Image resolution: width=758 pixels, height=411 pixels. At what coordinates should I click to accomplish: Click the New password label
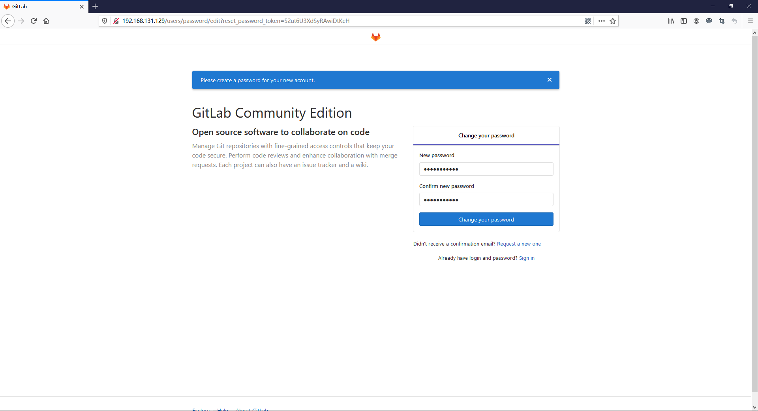click(437, 155)
